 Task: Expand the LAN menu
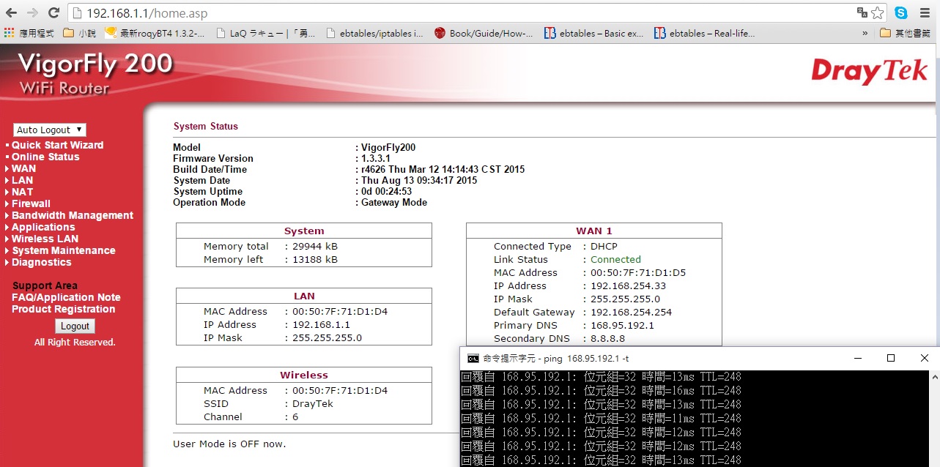(x=22, y=180)
